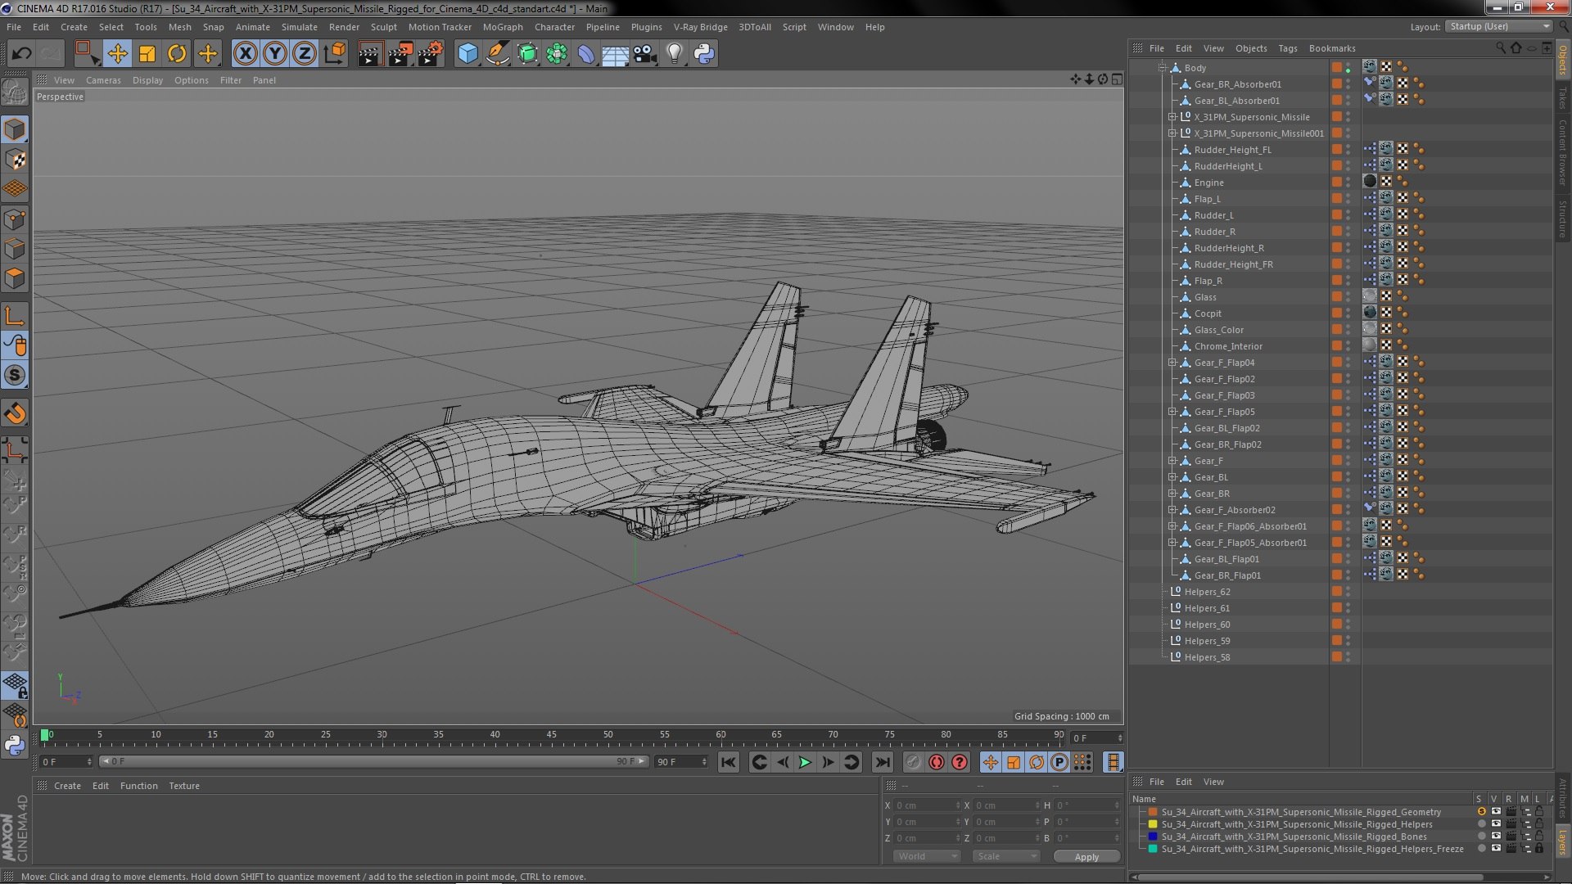Select Glass_Color object in tree
1572x884 pixels.
point(1218,330)
